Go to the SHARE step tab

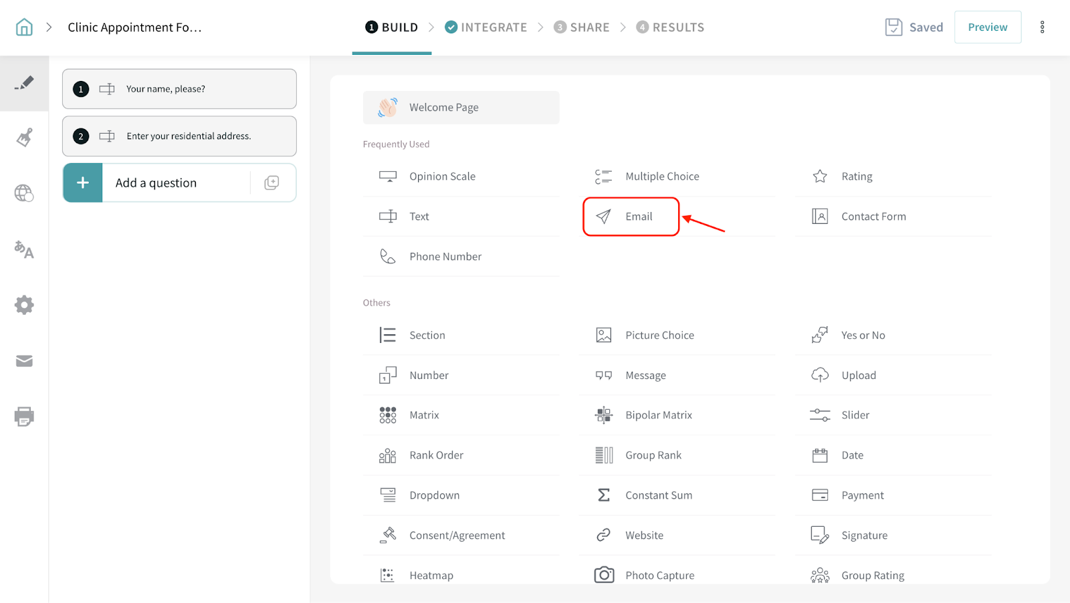pos(582,27)
